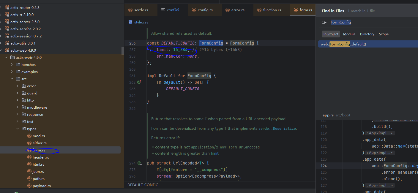This screenshot has height=193, width=418.
Task: Click the project tree vertical scrollbar
Action: [x=123, y=50]
